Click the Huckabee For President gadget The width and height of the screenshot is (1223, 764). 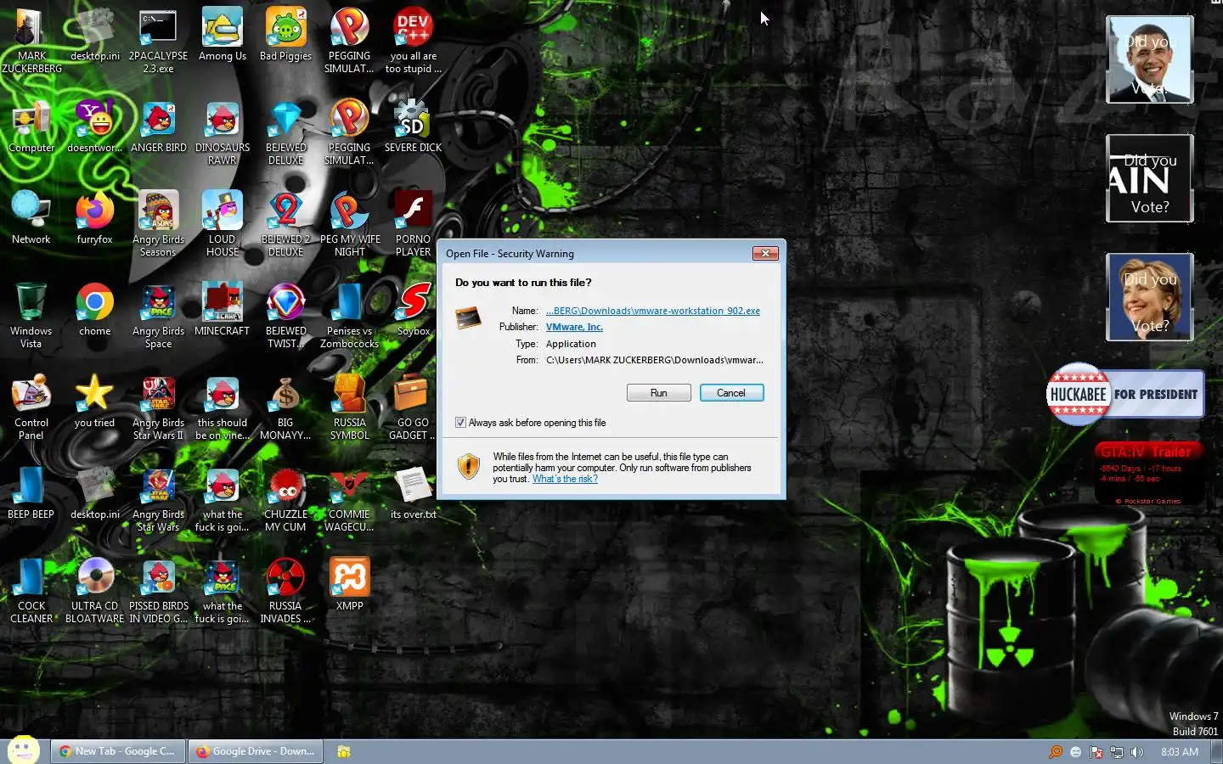pos(1125,394)
